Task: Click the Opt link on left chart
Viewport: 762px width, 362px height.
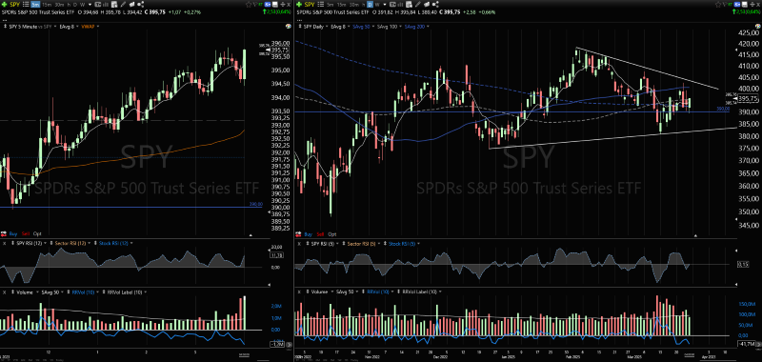Action: tap(37, 233)
